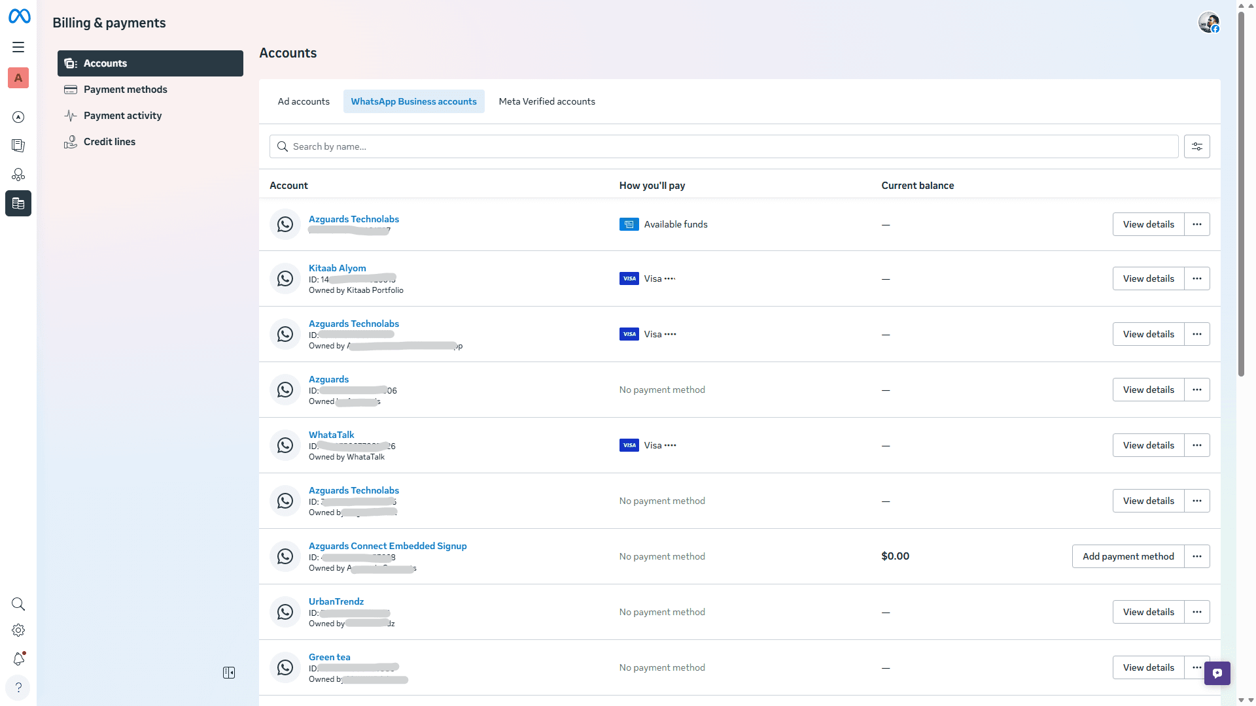
Task: View details for WhataTalk account
Action: [1148, 445]
